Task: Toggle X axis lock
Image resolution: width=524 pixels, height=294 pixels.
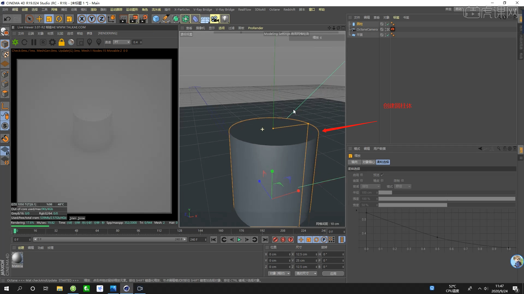Action: point(82,19)
